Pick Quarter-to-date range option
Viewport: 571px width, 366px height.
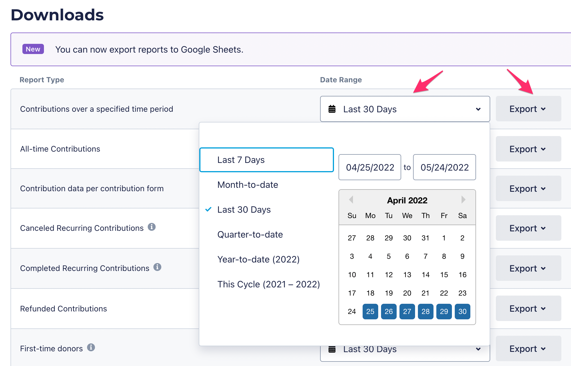(250, 234)
